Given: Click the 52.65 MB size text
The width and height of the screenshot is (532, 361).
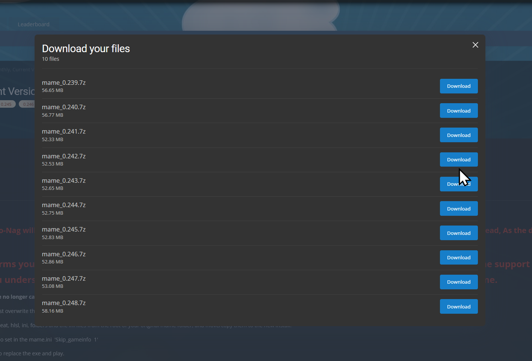Looking at the screenshot, I should 53,188.
